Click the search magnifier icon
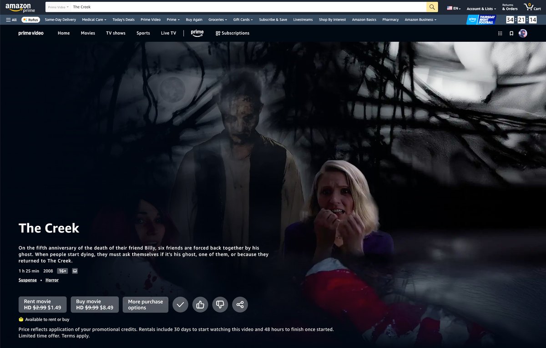The image size is (546, 348). coord(431,7)
